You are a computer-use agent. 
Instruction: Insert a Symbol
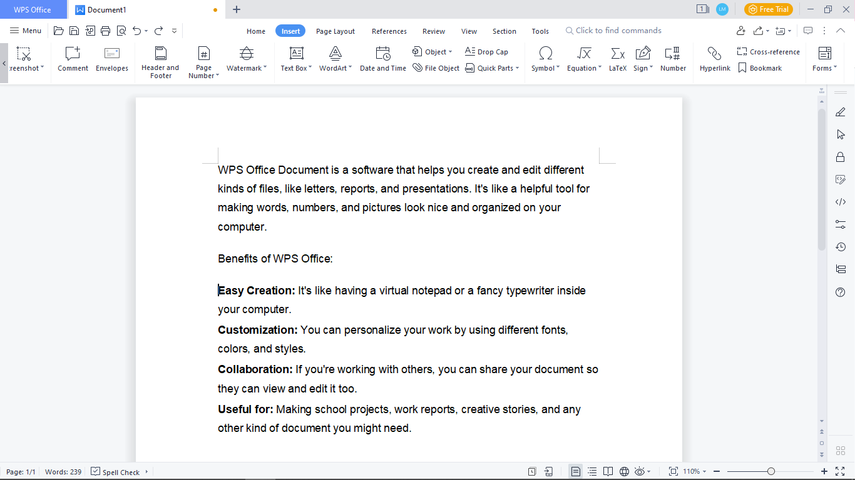click(543, 59)
